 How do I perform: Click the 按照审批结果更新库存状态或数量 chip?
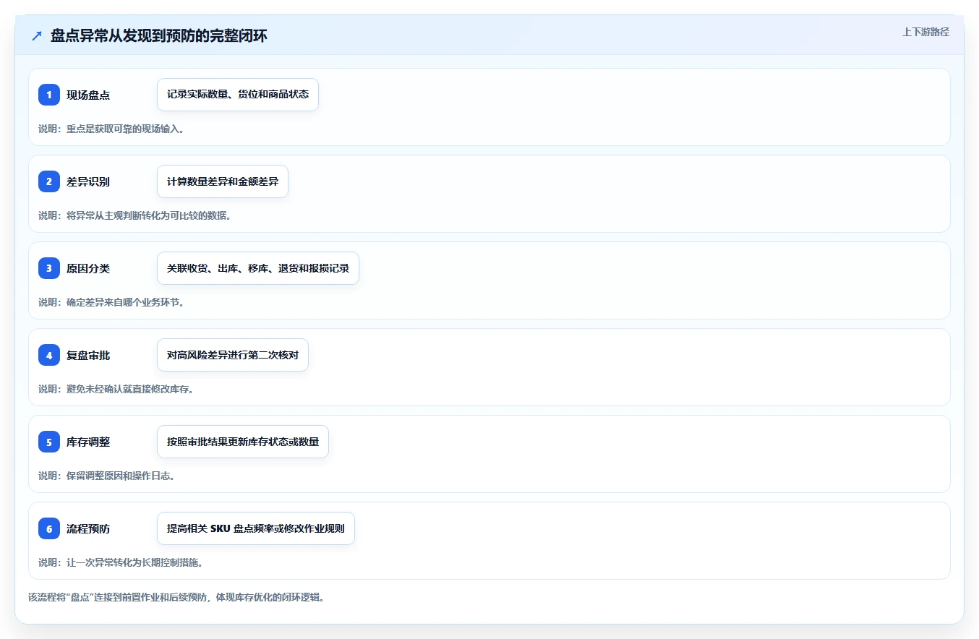pyautogui.click(x=243, y=442)
